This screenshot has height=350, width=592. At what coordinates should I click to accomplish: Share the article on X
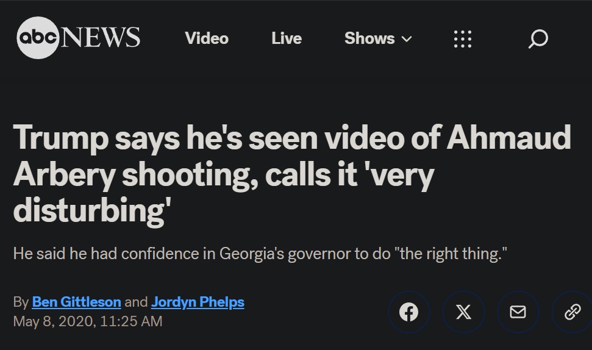tap(463, 312)
